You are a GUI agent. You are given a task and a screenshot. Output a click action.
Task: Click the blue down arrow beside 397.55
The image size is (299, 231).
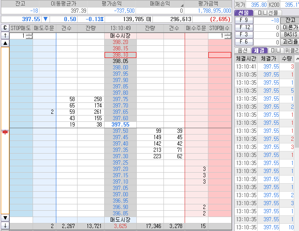click(x=45, y=19)
